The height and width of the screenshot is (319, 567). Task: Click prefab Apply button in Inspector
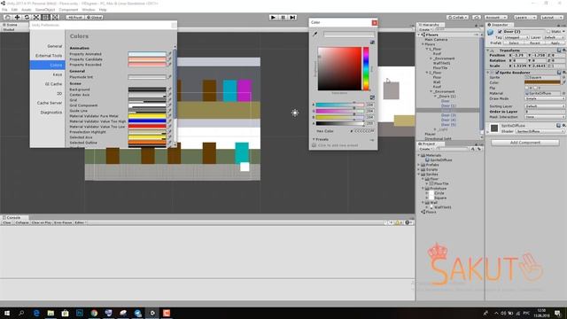pyautogui.click(x=555, y=43)
